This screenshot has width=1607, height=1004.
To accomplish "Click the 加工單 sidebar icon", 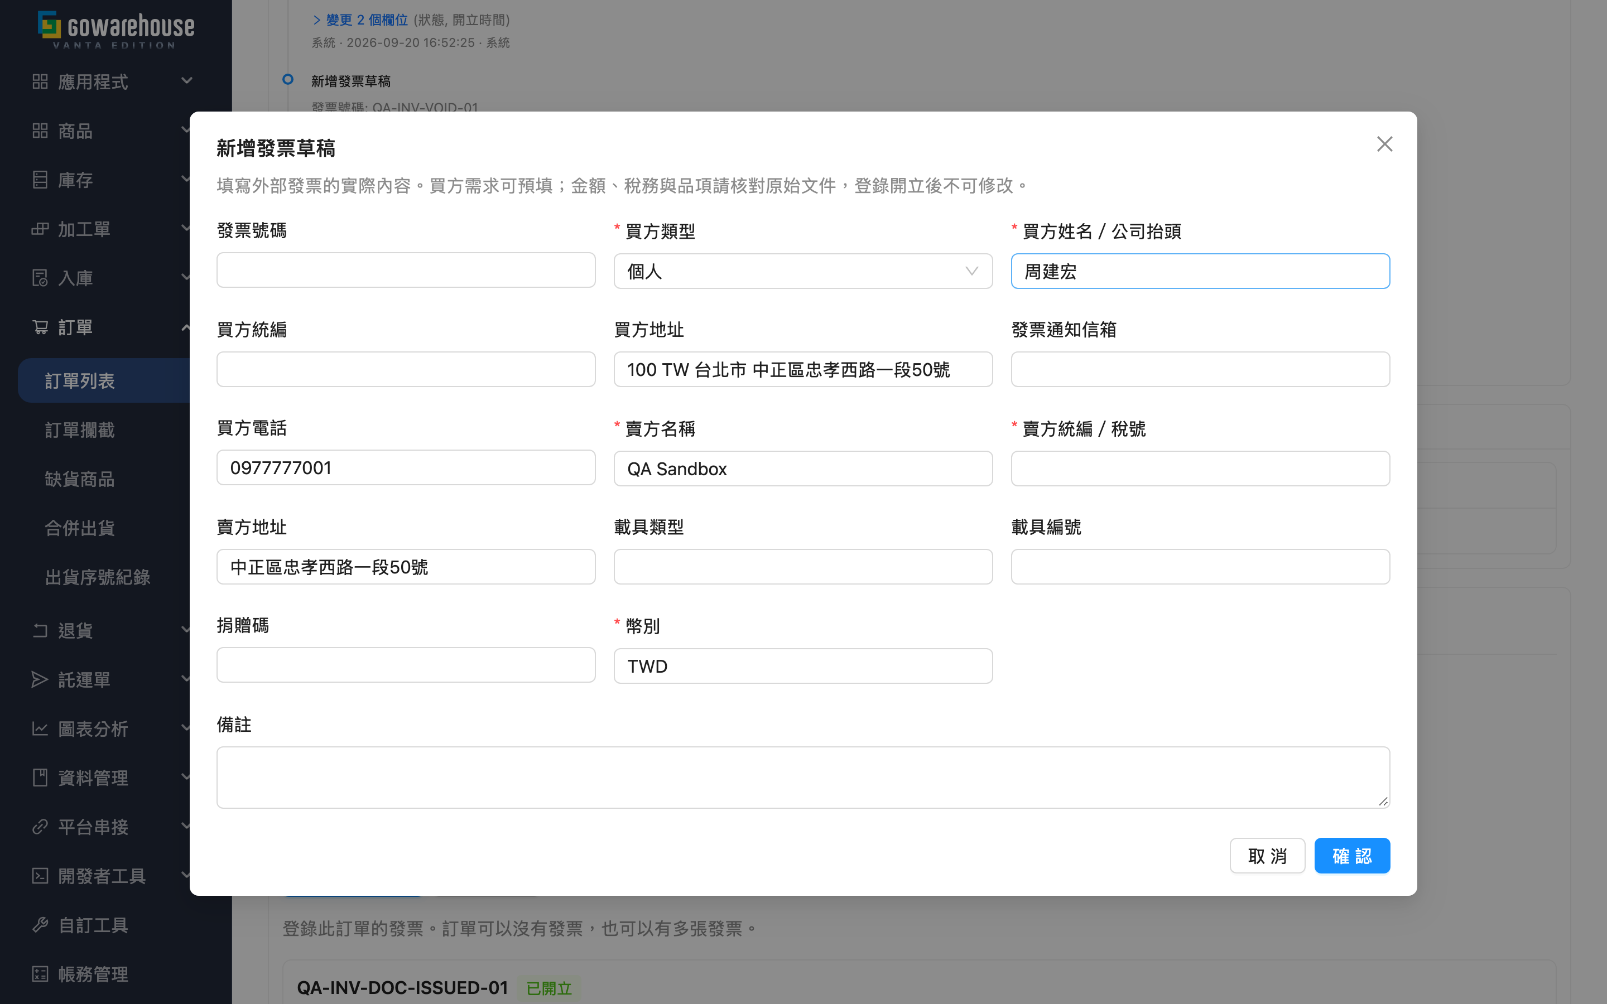I will 40,229.
